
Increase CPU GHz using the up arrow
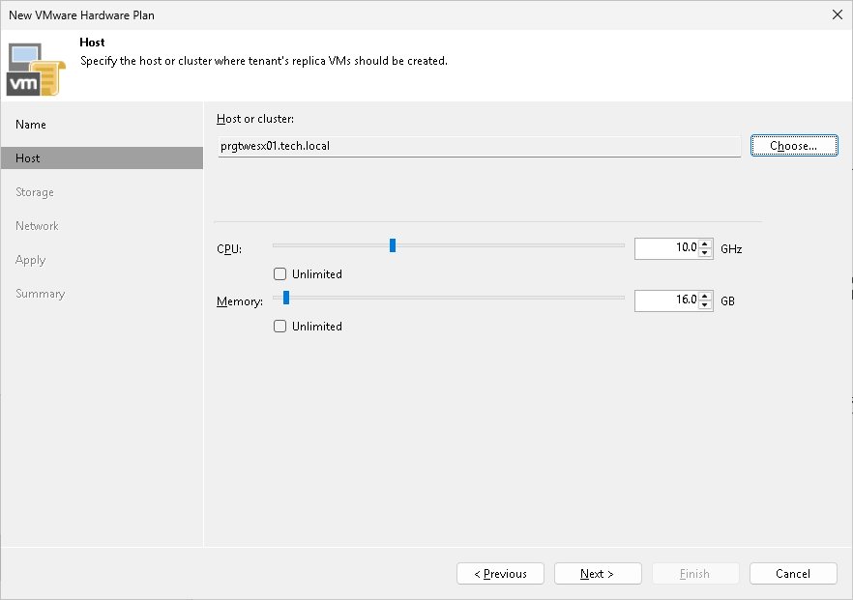click(x=707, y=243)
